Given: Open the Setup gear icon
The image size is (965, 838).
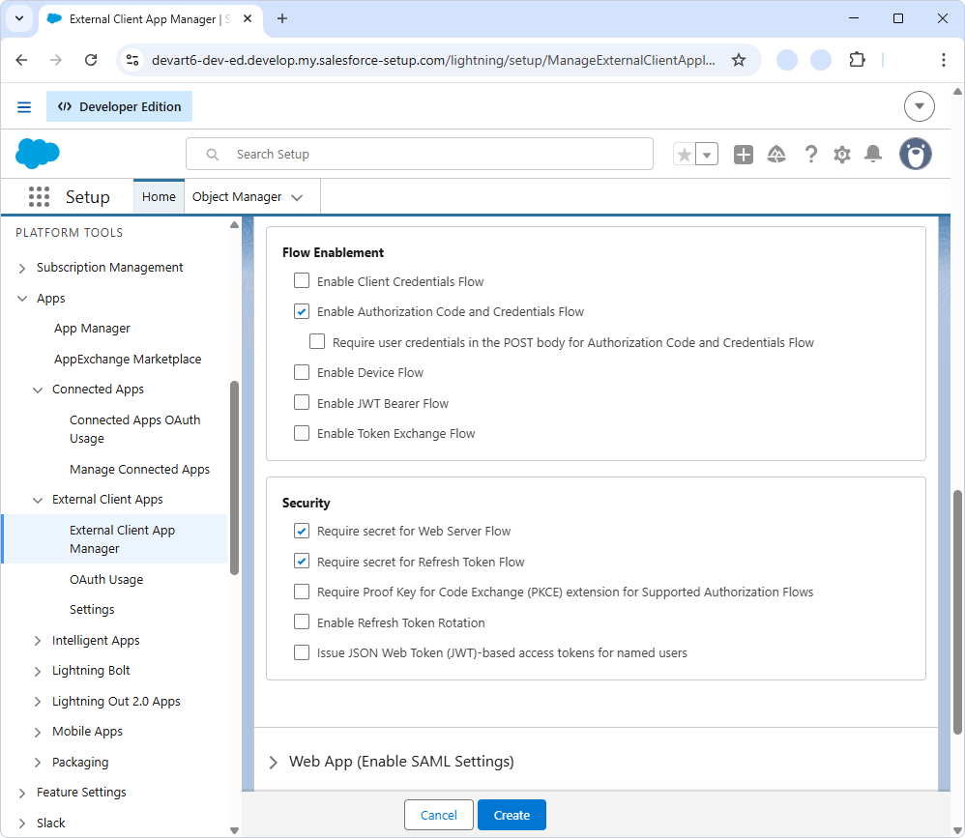Looking at the screenshot, I should [x=841, y=154].
